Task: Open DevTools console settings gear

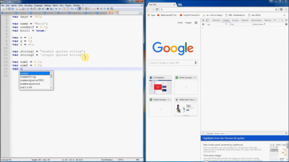Action: (x=286, y=24)
